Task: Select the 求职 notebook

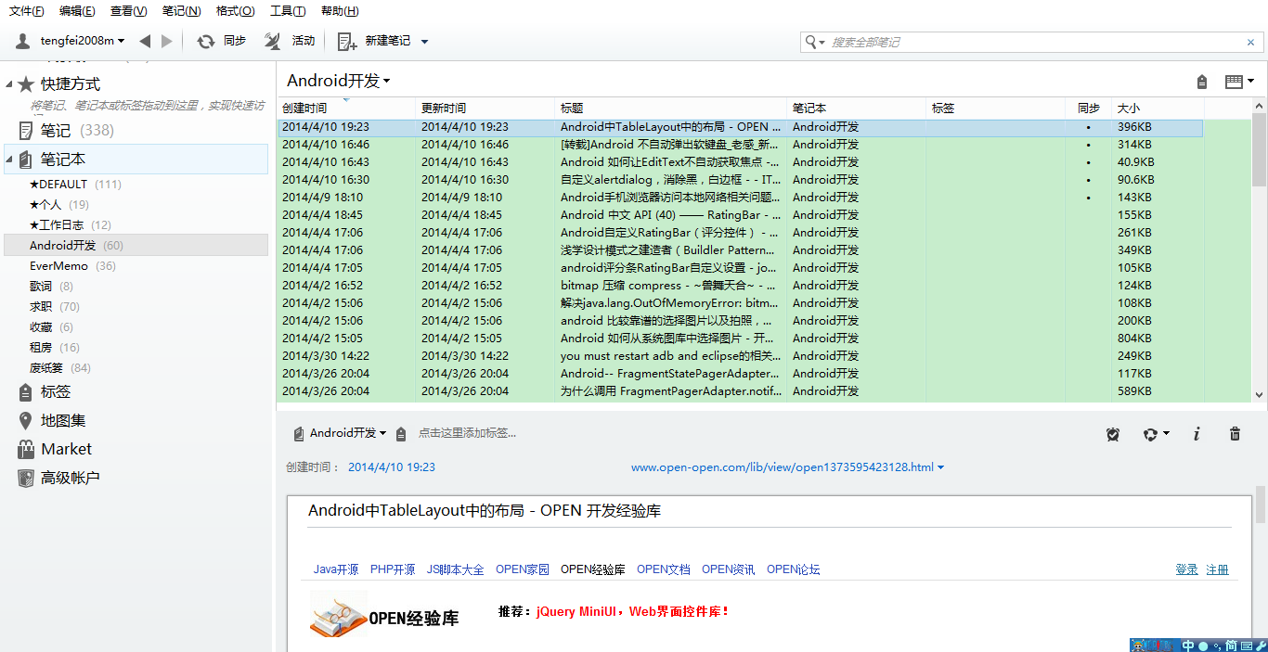Action: [55, 306]
